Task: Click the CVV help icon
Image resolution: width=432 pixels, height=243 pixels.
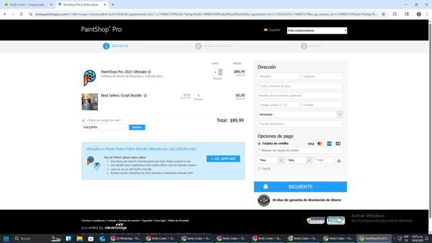Action: click(339, 161)
